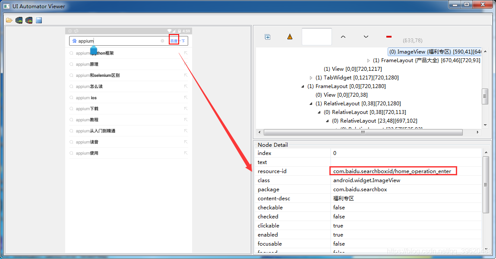Screen dimensions: 496x259
Task: Click the empty text attribute row label
Action: point(262,162)
